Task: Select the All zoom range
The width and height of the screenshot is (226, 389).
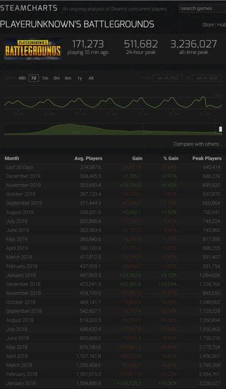Action: pyautogui.click(x=91, y=78)
